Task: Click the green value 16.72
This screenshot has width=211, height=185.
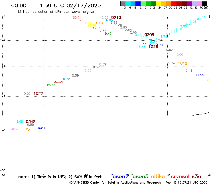Action: point(51,85)
